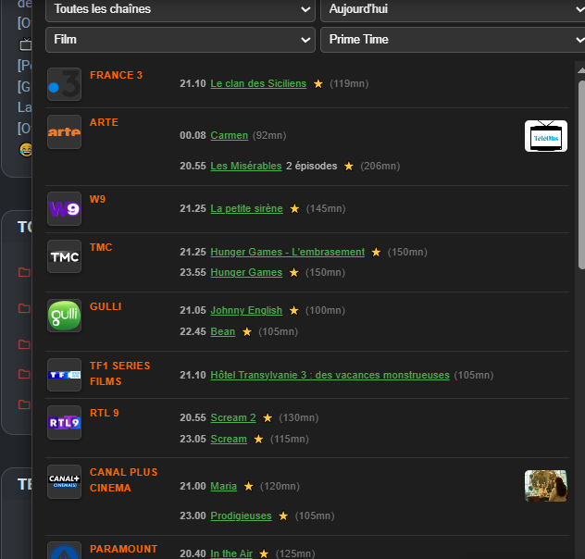This screenshot has height=559, width=585.
Task: Click the TMC channel logo
Action: [x=64, y=256]
